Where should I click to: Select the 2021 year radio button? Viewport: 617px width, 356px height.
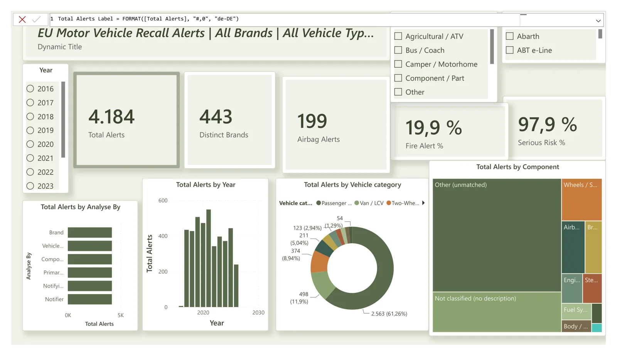pos(30,158)
